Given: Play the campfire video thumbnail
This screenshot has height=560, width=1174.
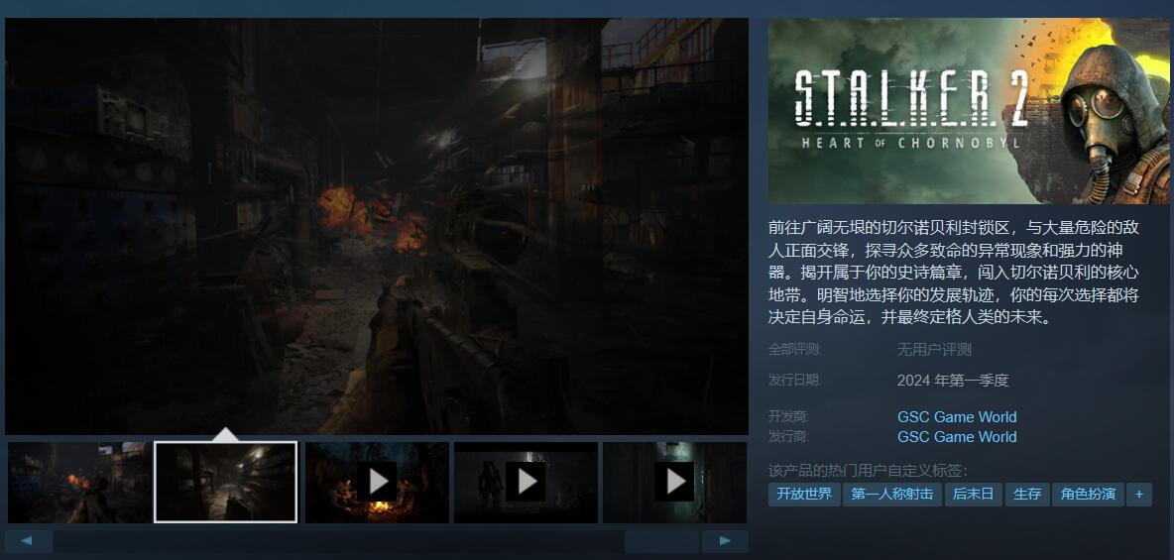Looking at the screenshot, I should (x=377, y=482).
